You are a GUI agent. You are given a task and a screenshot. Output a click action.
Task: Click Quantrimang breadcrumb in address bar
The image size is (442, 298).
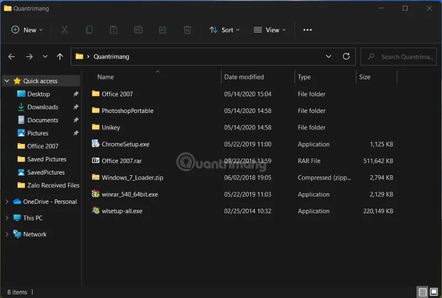click(111, 57)
